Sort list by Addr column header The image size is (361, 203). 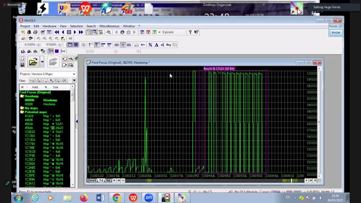36,87
